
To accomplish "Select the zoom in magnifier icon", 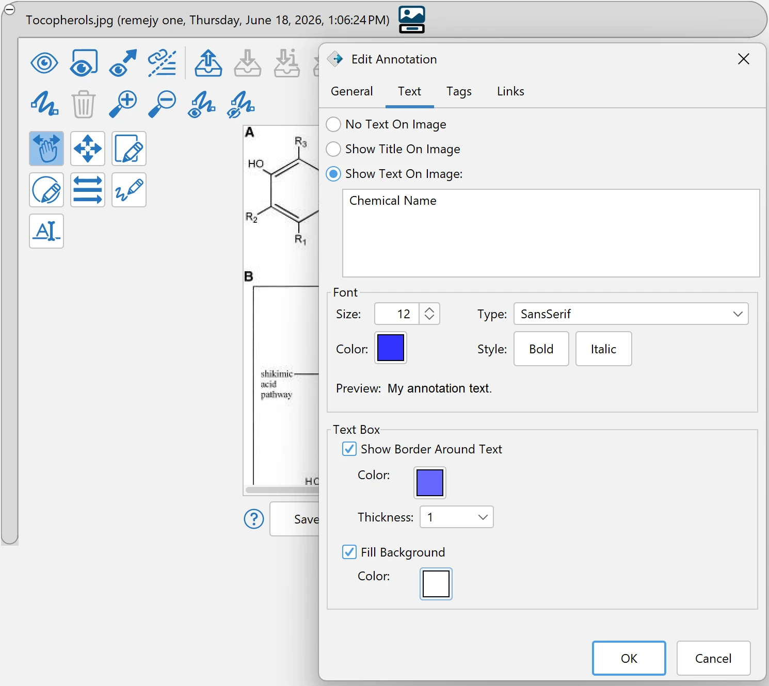I will click(123, 104).
